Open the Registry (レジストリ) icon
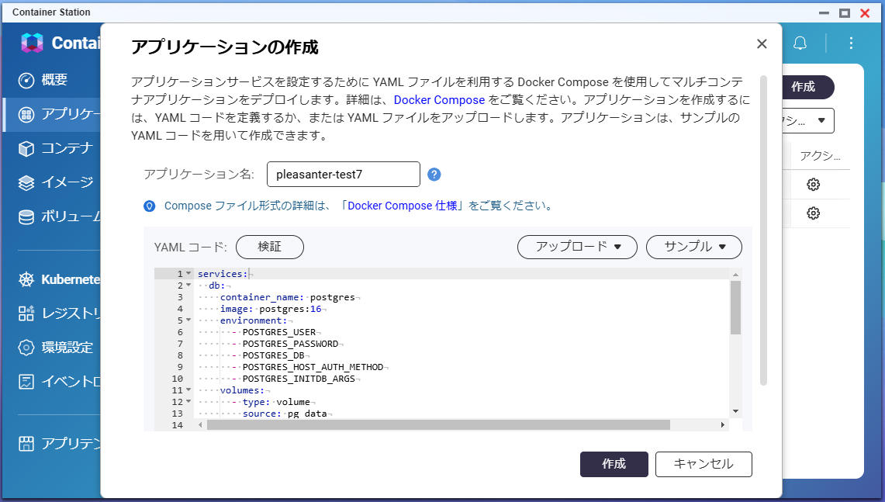The image size is (885, 502). tap(26, 313)
